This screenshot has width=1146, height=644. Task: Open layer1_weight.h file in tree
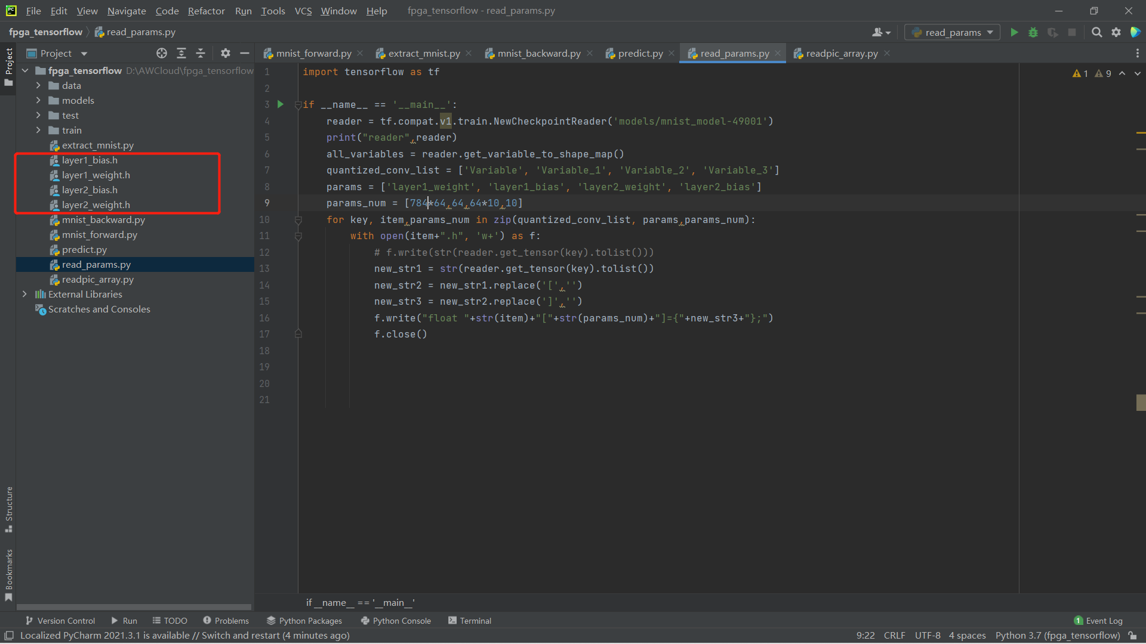click(95, 175)
